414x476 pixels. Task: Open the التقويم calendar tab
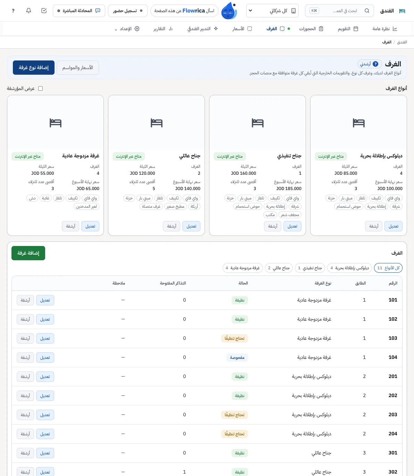(x=348, y=29)
